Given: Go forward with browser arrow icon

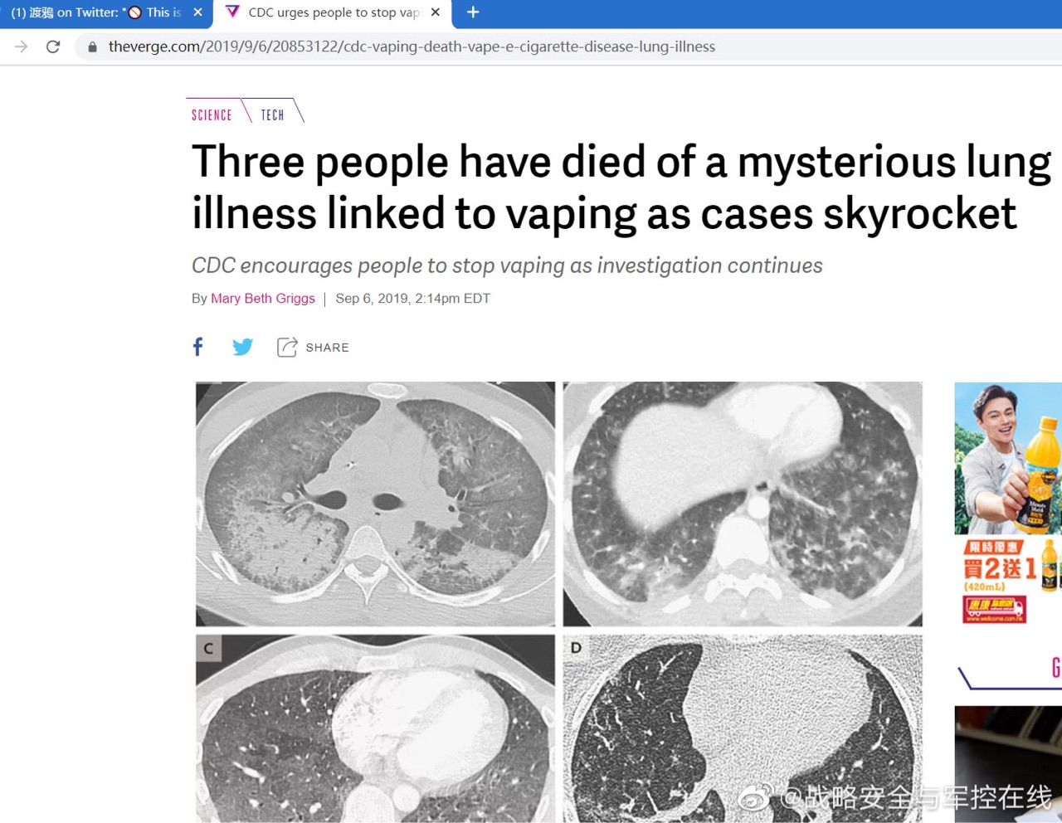Looking at the screenshot, I should 22,46.
